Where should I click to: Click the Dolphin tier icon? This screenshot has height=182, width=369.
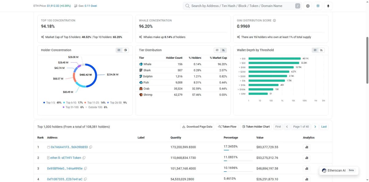[x=141, y=76]
